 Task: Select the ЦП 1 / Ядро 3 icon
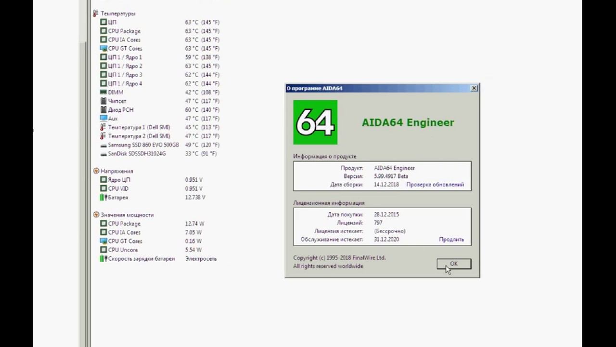tap(103, 75)
